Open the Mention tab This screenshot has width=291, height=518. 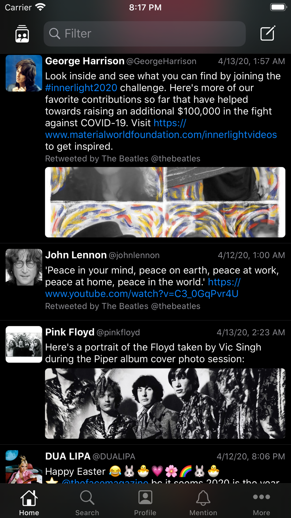203,502
